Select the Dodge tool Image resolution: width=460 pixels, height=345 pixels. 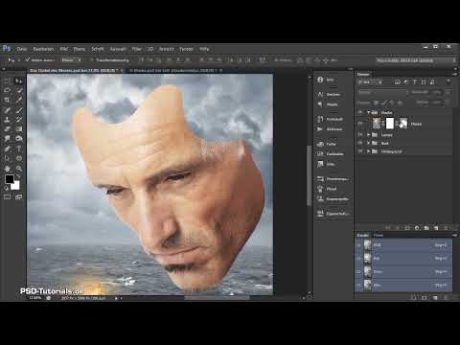click(x=19, y=139)
